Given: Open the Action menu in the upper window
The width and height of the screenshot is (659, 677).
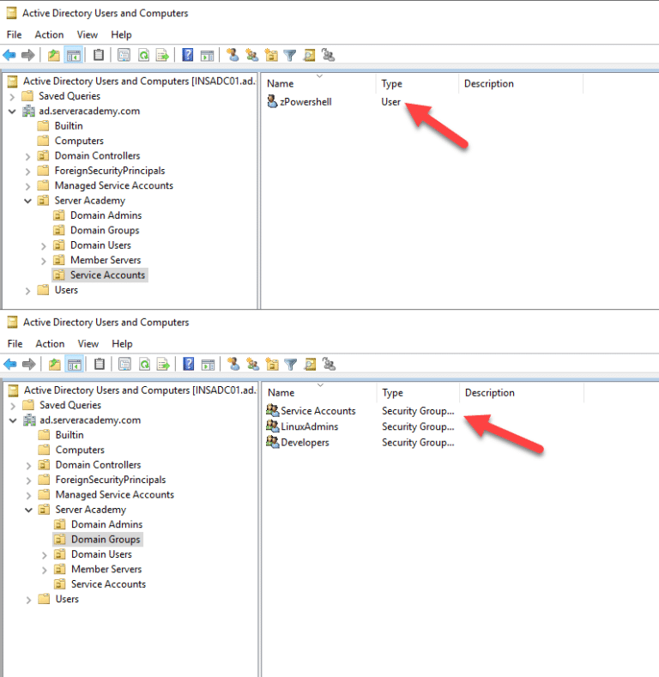Looking at the screenshot, I should point(49,34).
